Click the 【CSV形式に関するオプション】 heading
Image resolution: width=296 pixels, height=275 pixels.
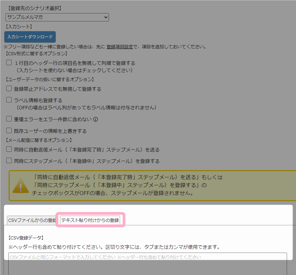point(37,53)
